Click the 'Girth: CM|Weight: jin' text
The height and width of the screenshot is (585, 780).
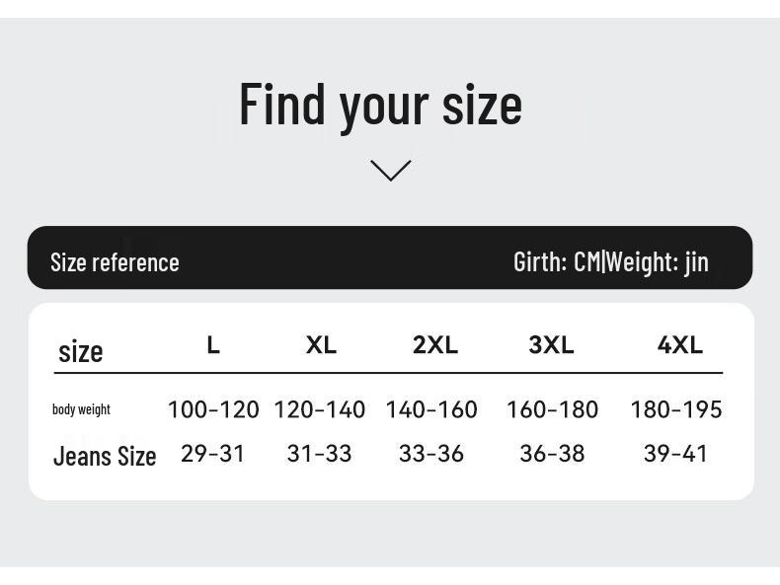[x=610, y=261]
